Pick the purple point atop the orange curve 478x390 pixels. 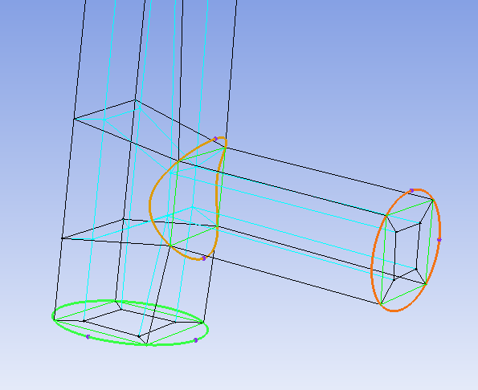(x=411, y=190)
